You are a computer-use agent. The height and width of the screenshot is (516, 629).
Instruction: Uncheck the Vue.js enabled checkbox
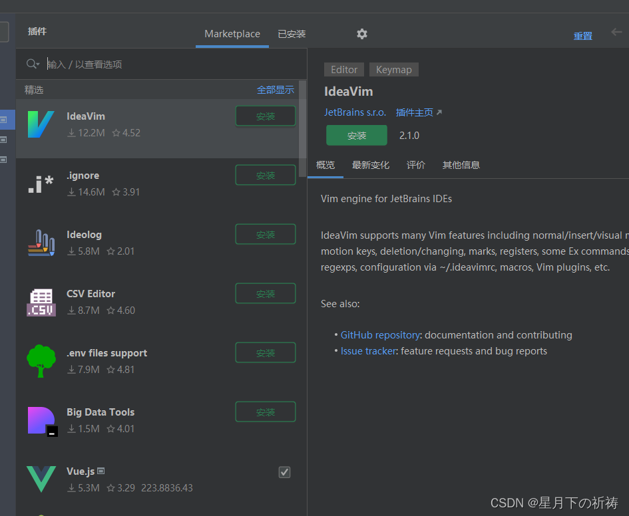284,472
